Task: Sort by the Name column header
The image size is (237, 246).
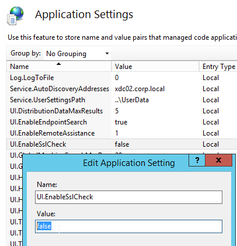Action: pos(59,67)
